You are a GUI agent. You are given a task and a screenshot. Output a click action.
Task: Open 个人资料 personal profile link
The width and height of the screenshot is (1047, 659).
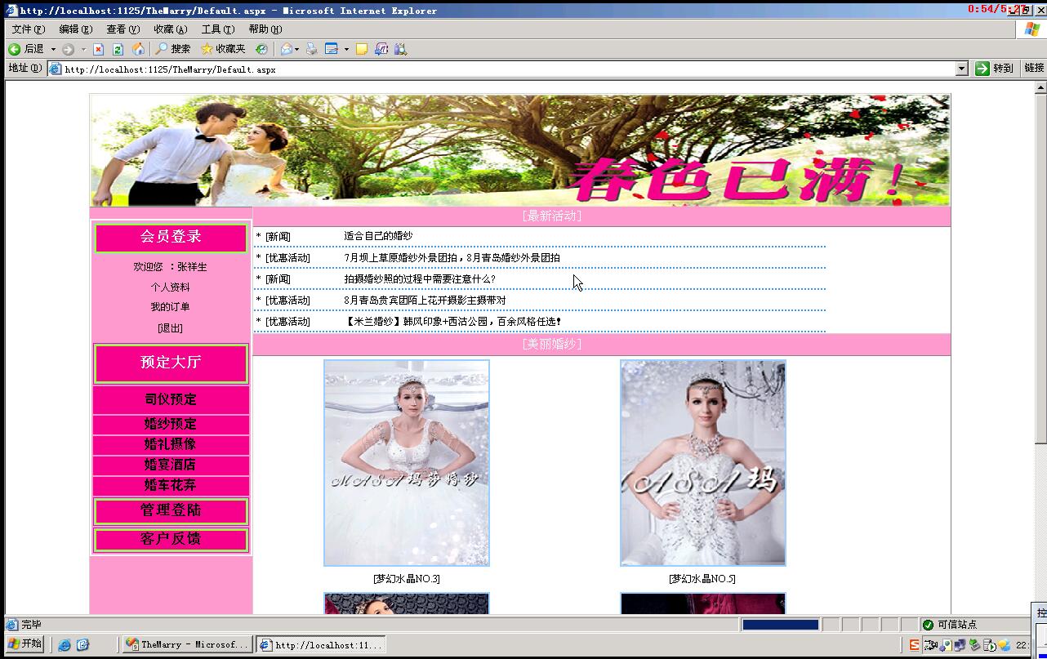[x=170, y=287]
